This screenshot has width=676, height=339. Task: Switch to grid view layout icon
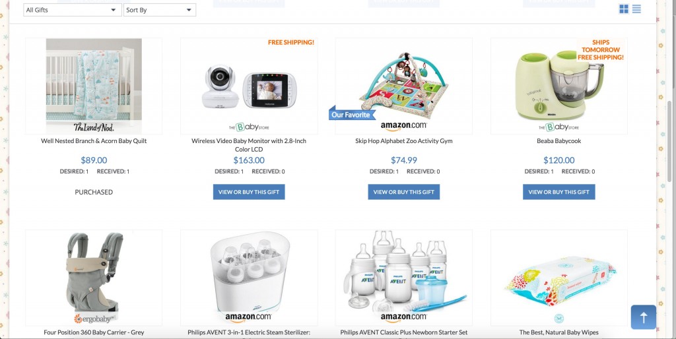[623, 9]
